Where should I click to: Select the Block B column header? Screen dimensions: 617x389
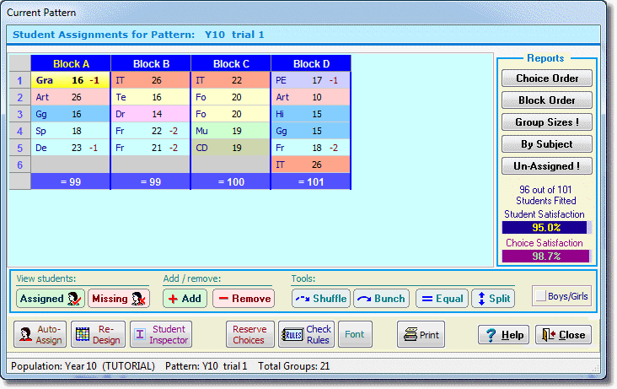point(151,63)
